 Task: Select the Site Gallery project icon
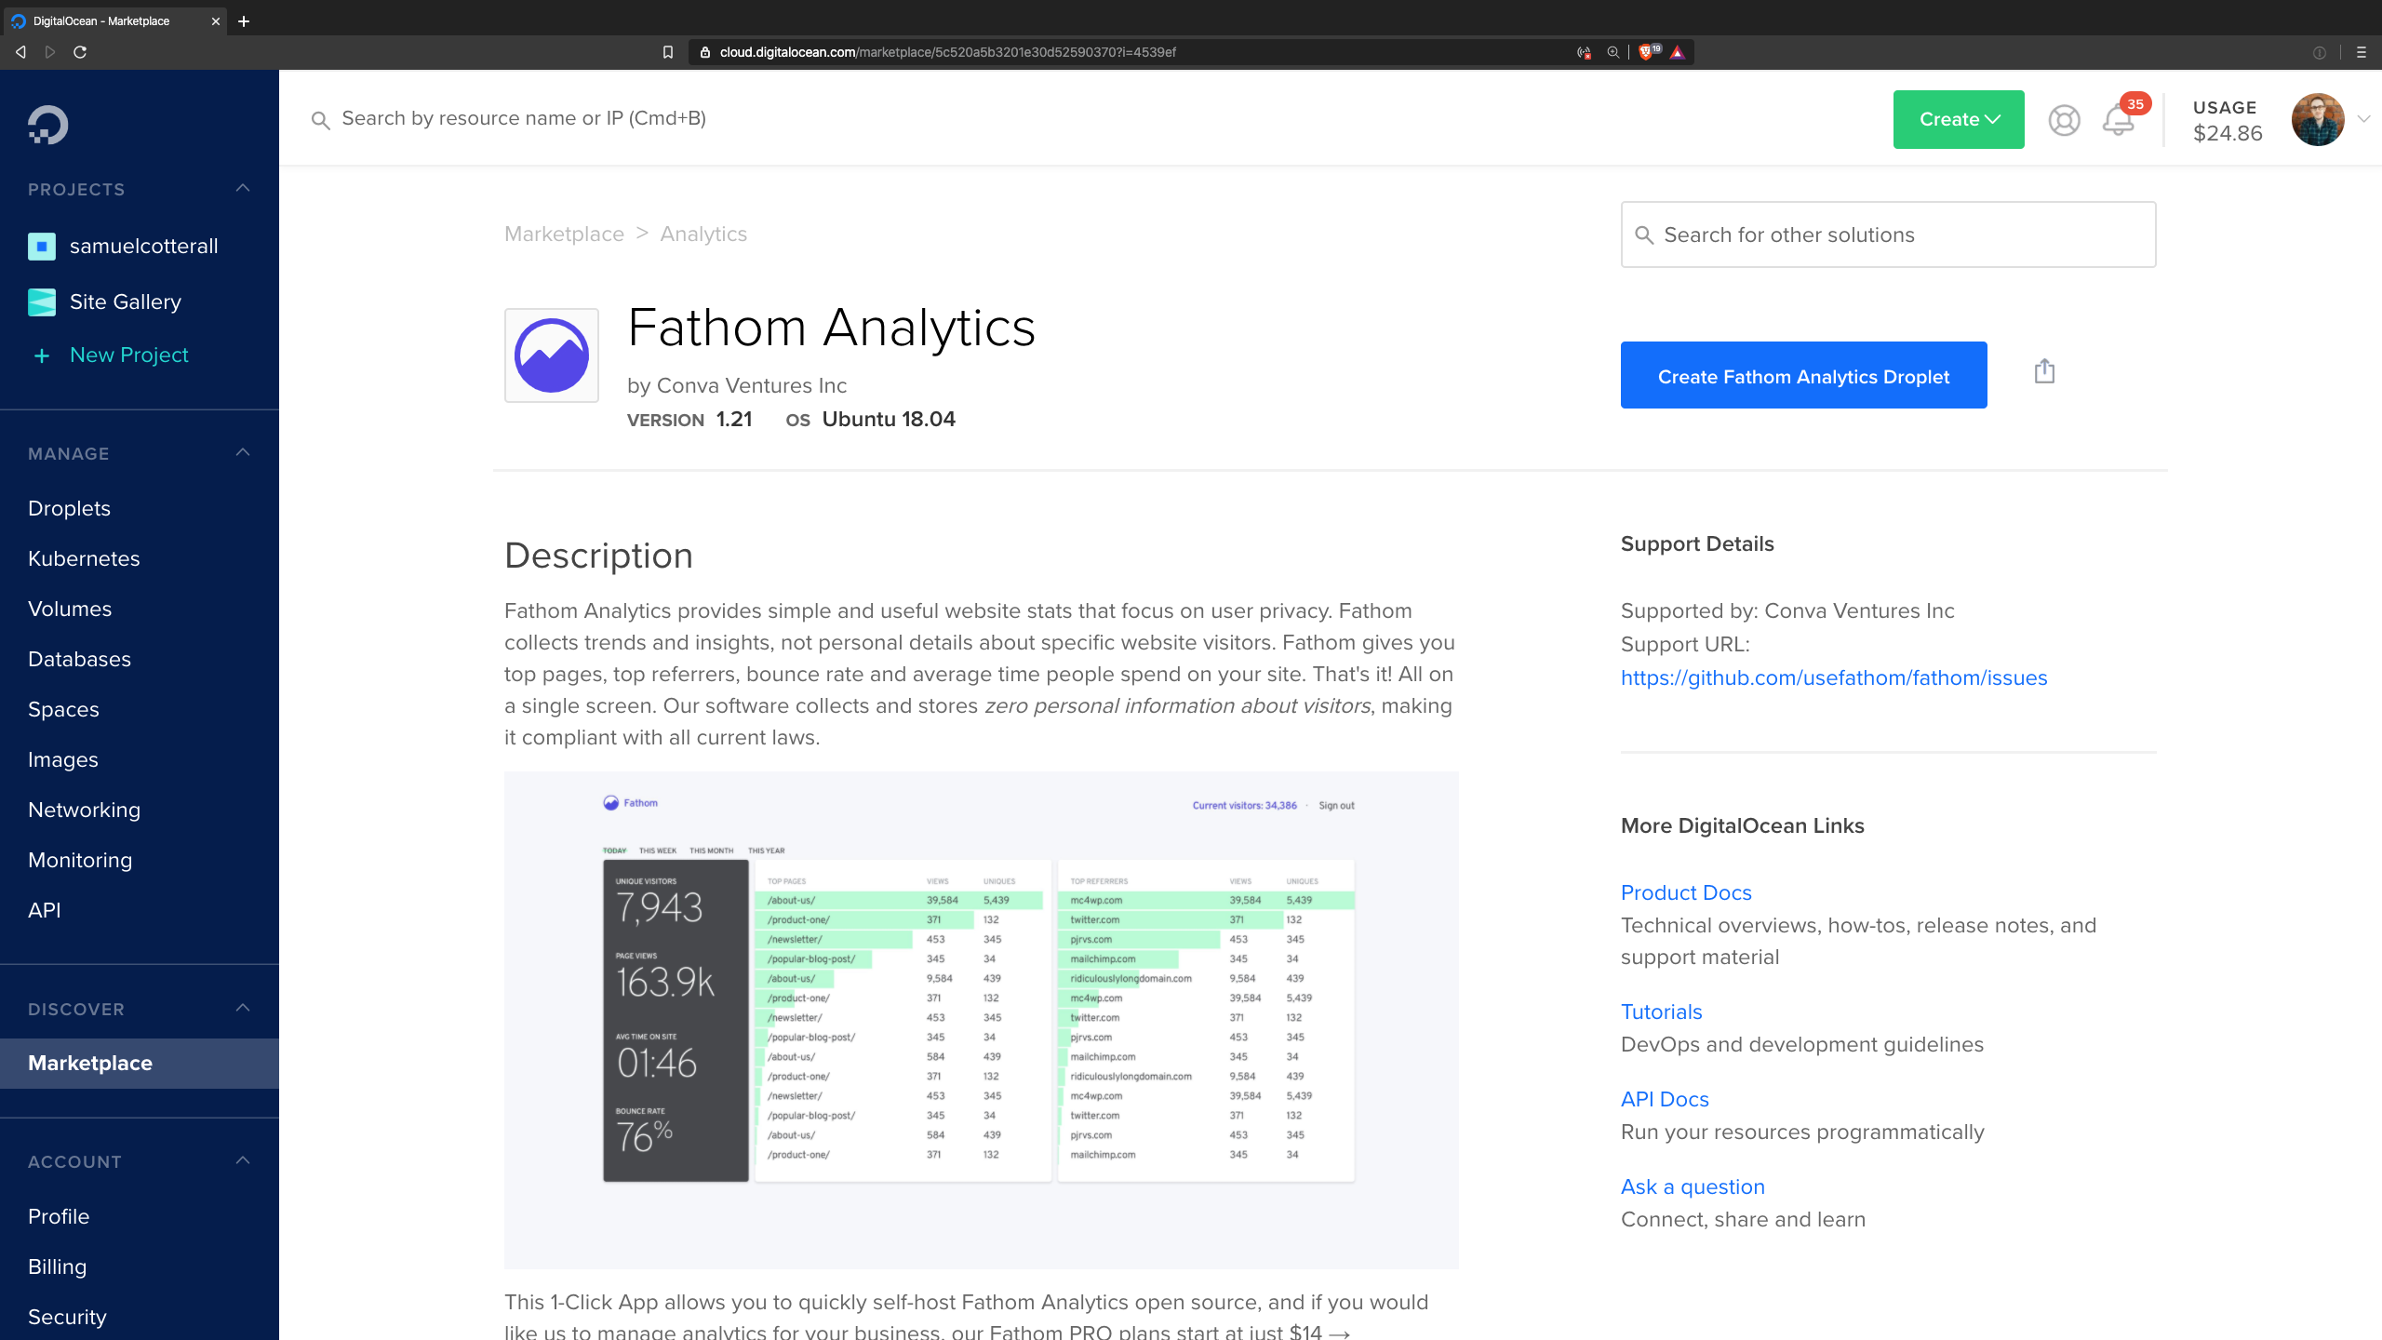pyautogui.click(x=42, y=301)
